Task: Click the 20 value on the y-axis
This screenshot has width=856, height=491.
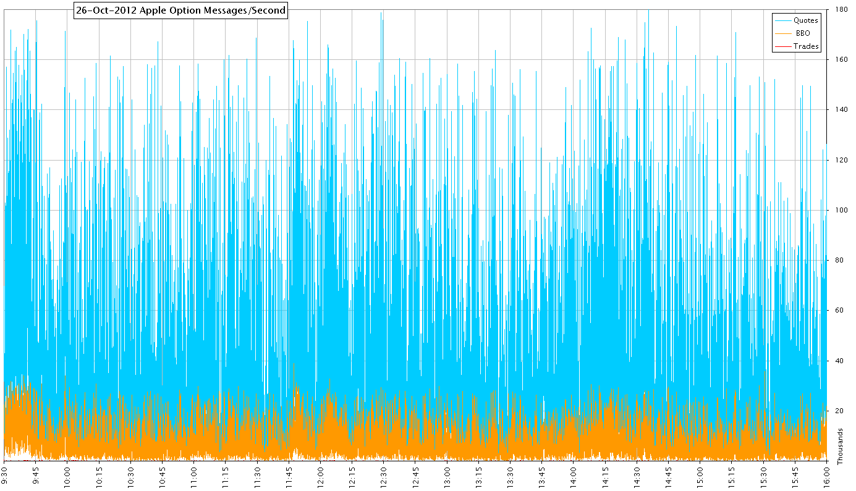Action: [x=839, y=410]
